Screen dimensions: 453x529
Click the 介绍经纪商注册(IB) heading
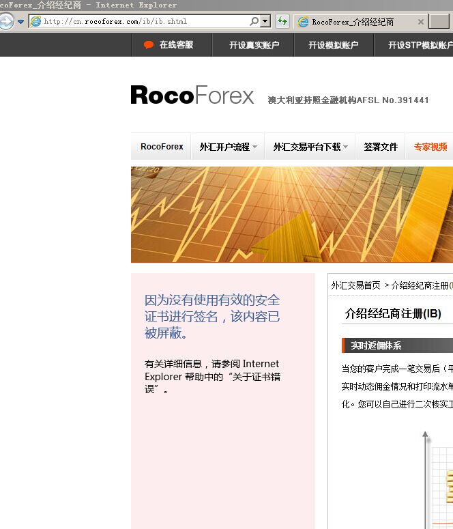click(x=393, y=313)
